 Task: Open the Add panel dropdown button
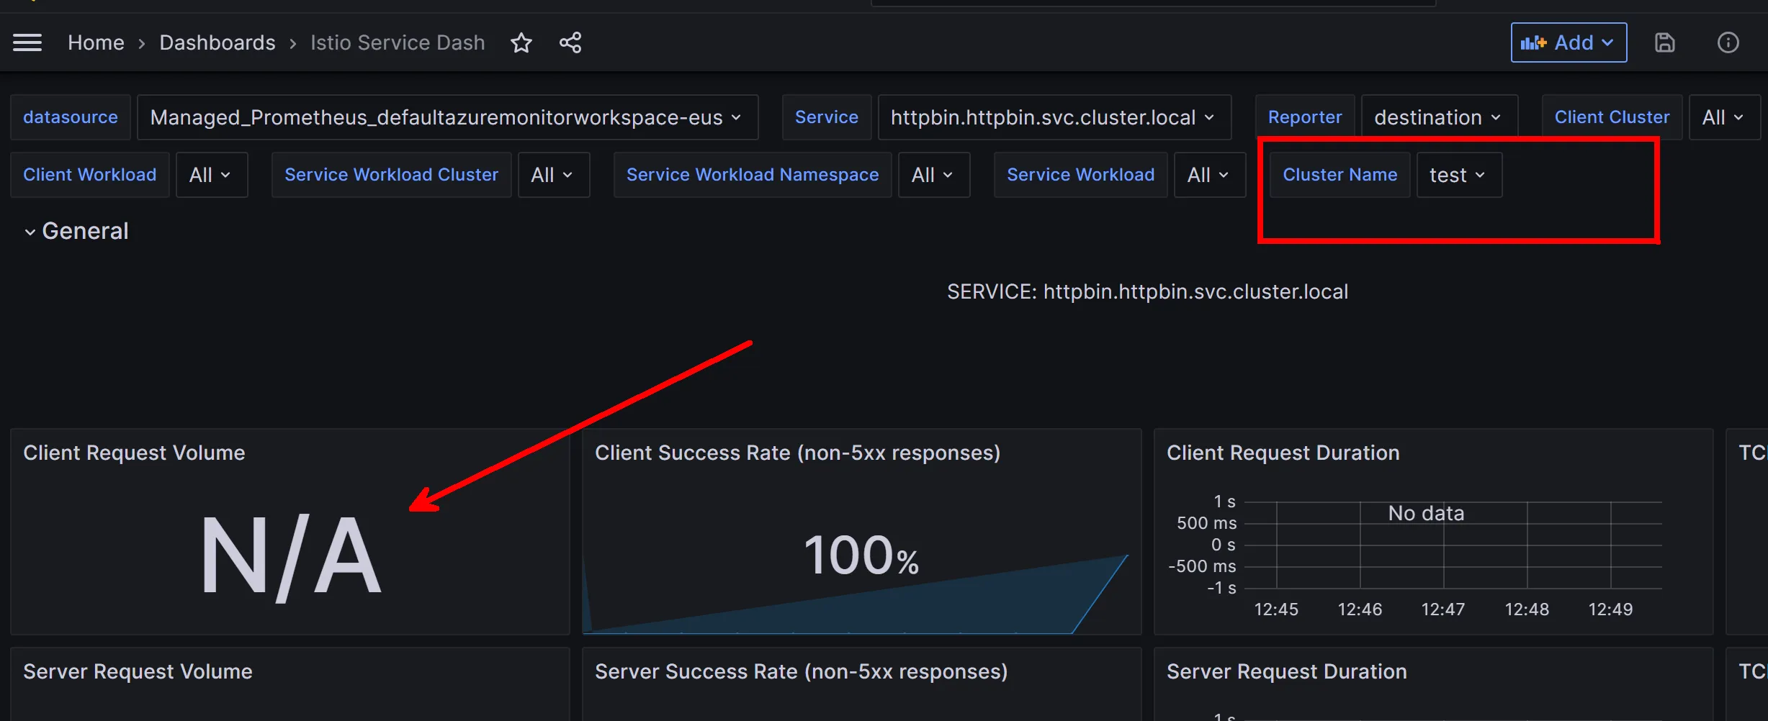(1568, 43)
